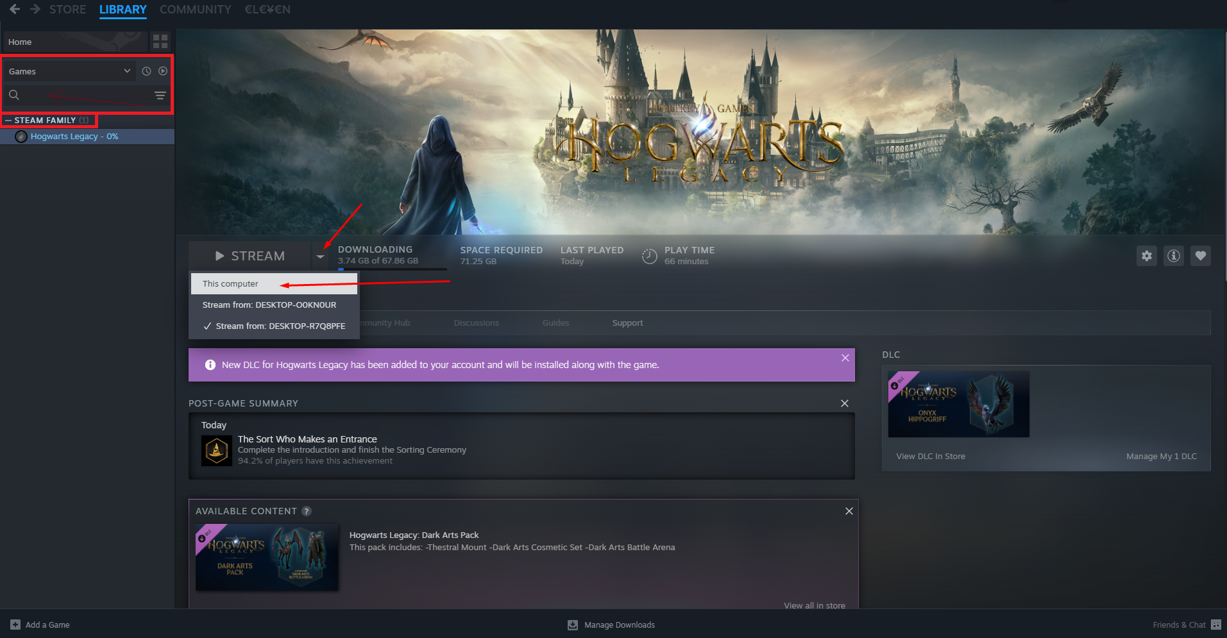Close the Post-Game Summary section

[845, 403]
